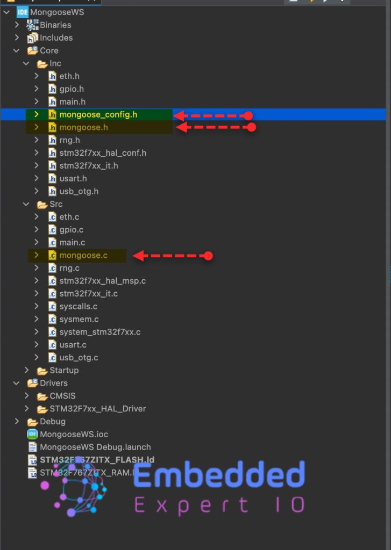Screen dimensions: 391x550
Task: Click the Binaries folder icon
Action: pyautogui.click(x=32, y=25)
